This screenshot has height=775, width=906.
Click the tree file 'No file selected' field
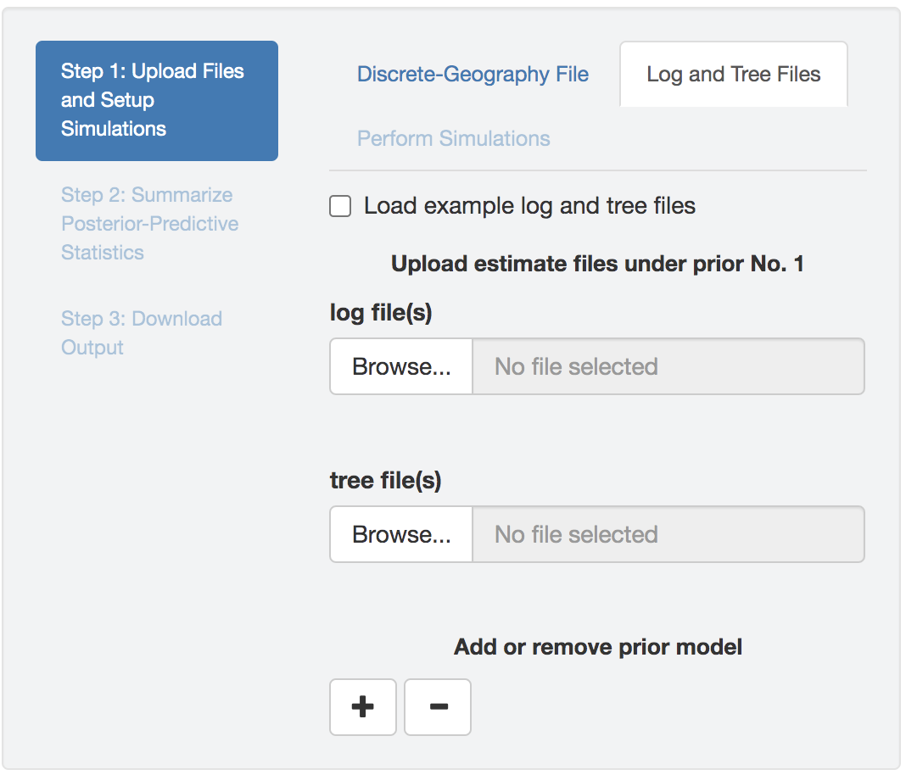click(x=668, y=534)
